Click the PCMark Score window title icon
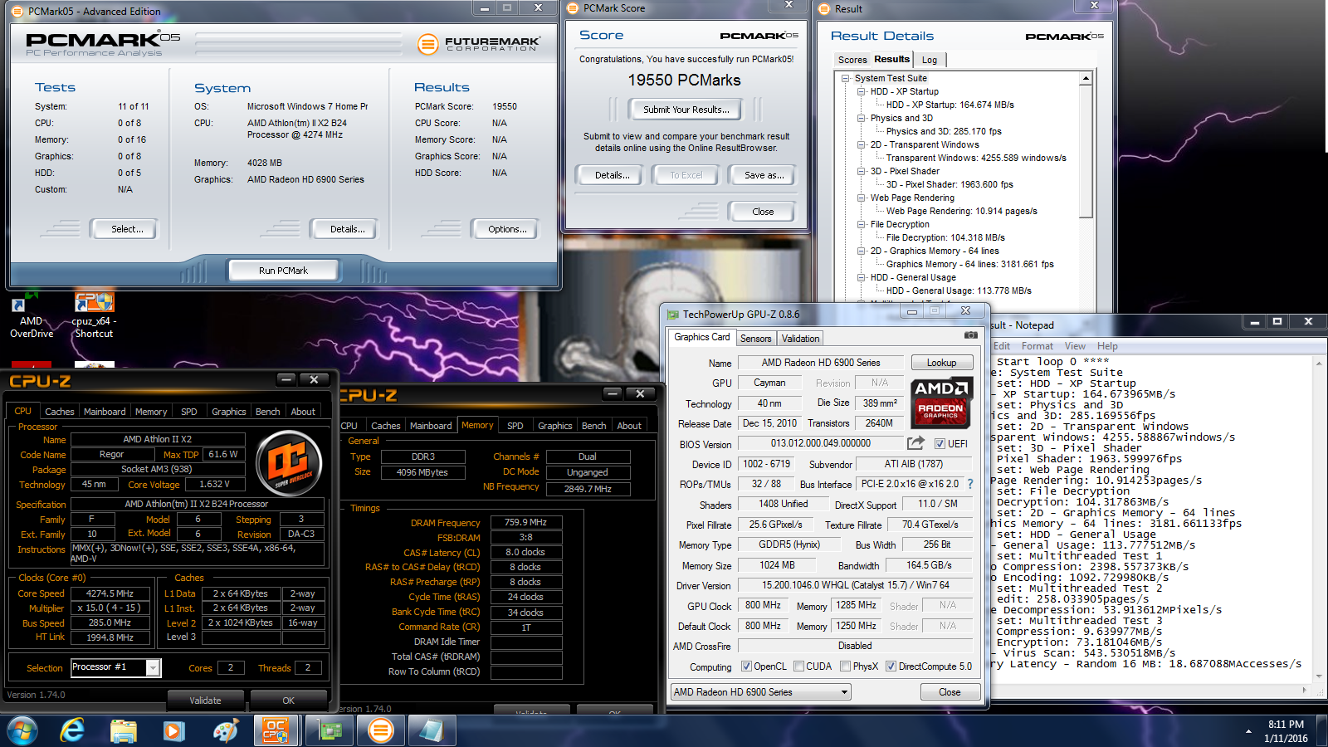The height and width of the screenshot is (747, 1328). tap(572, 8)
